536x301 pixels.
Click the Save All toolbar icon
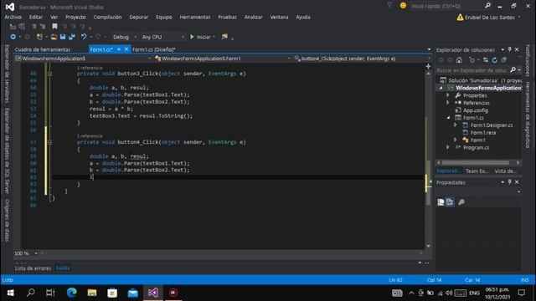coord(72,37)
